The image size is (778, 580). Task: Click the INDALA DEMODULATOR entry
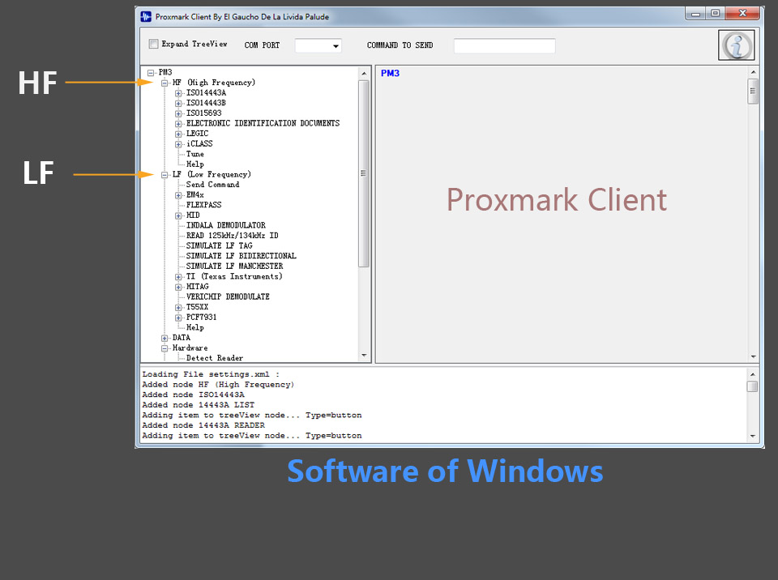225,225
